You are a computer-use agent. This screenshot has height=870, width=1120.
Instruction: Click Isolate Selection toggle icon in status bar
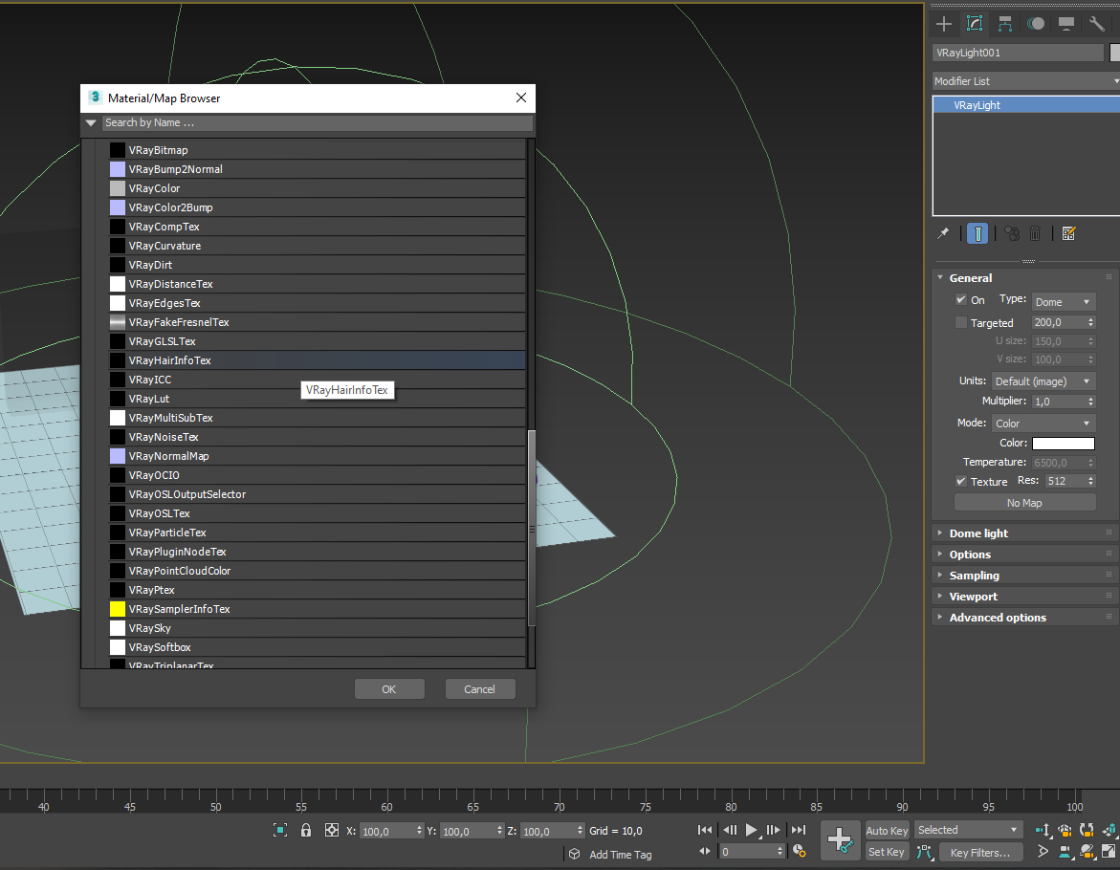[x=280, y=830]
